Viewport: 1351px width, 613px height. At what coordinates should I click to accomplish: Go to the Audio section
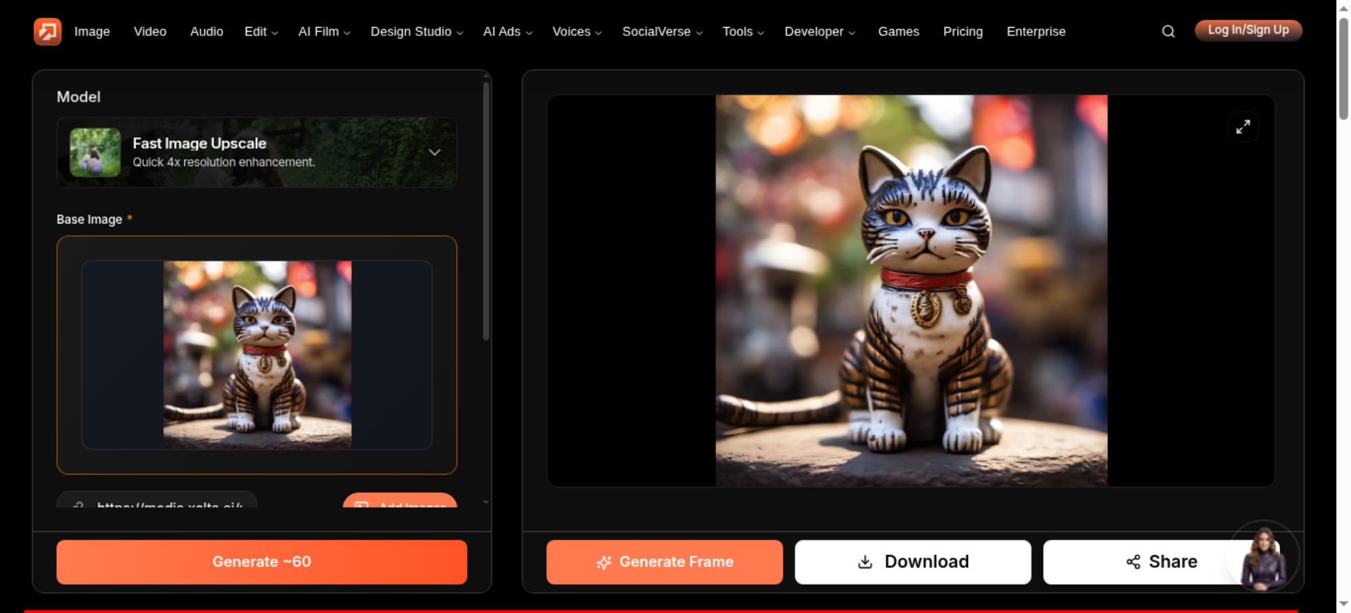point(207,32)
